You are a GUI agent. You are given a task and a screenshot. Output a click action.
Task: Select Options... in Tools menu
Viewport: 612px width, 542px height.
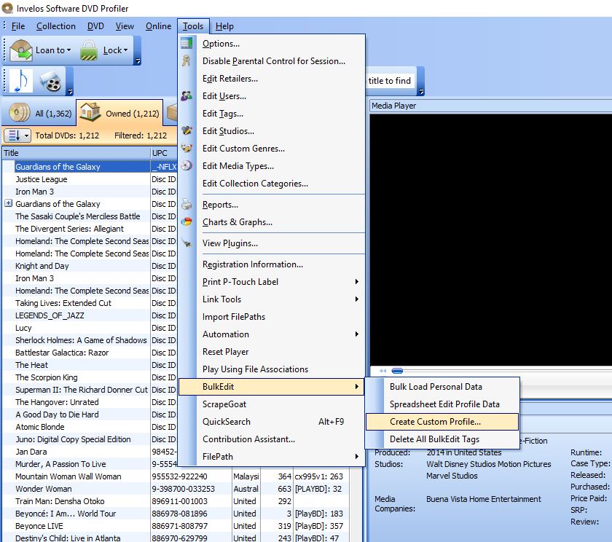272,43
